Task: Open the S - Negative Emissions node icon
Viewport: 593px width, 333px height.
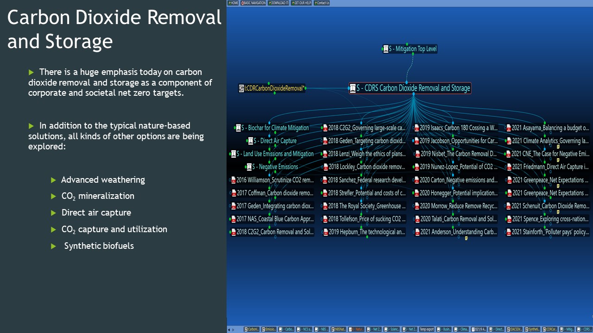Action: tap(249, 166)
